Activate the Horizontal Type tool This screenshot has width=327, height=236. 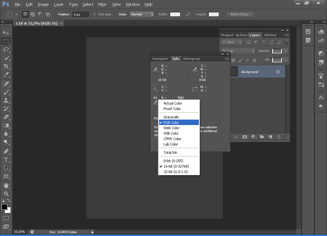tap(6, 159)
